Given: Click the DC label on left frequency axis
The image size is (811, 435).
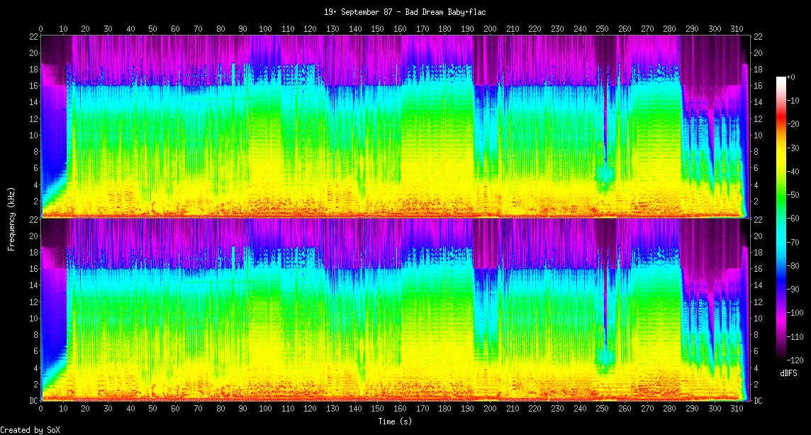Looking at the screenshot, I should (x=33, y=400).
